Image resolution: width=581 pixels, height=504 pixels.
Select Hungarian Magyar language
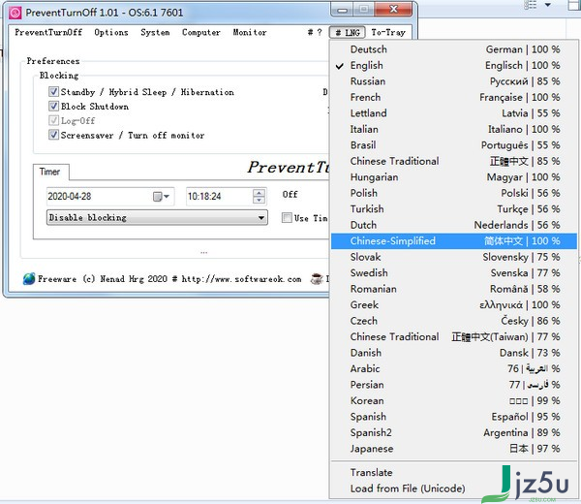(453, 177)
